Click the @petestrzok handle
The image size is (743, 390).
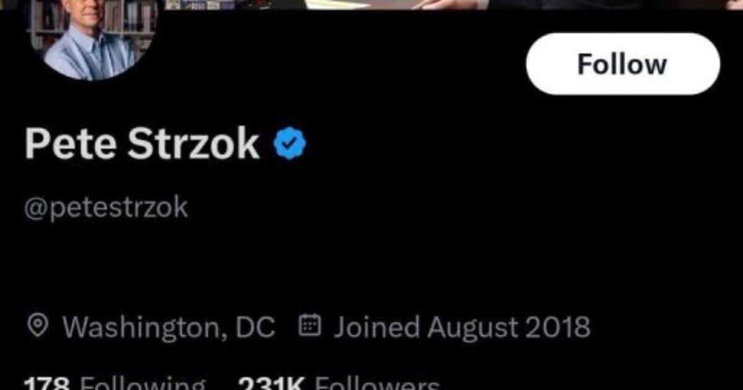pyautogui.click(x=106, y=208)
